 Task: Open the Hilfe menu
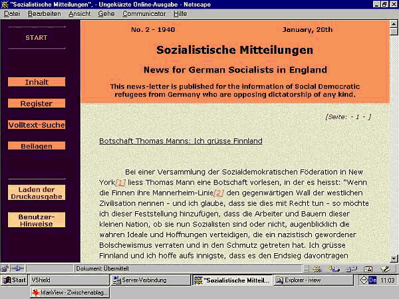(180, 14)
